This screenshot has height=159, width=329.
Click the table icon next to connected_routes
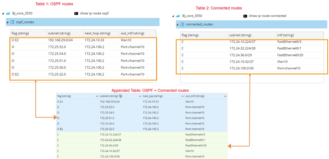(182, 24)
